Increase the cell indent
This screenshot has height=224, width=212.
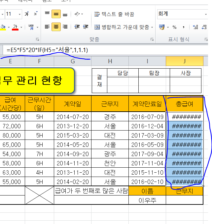click(85, 27)
